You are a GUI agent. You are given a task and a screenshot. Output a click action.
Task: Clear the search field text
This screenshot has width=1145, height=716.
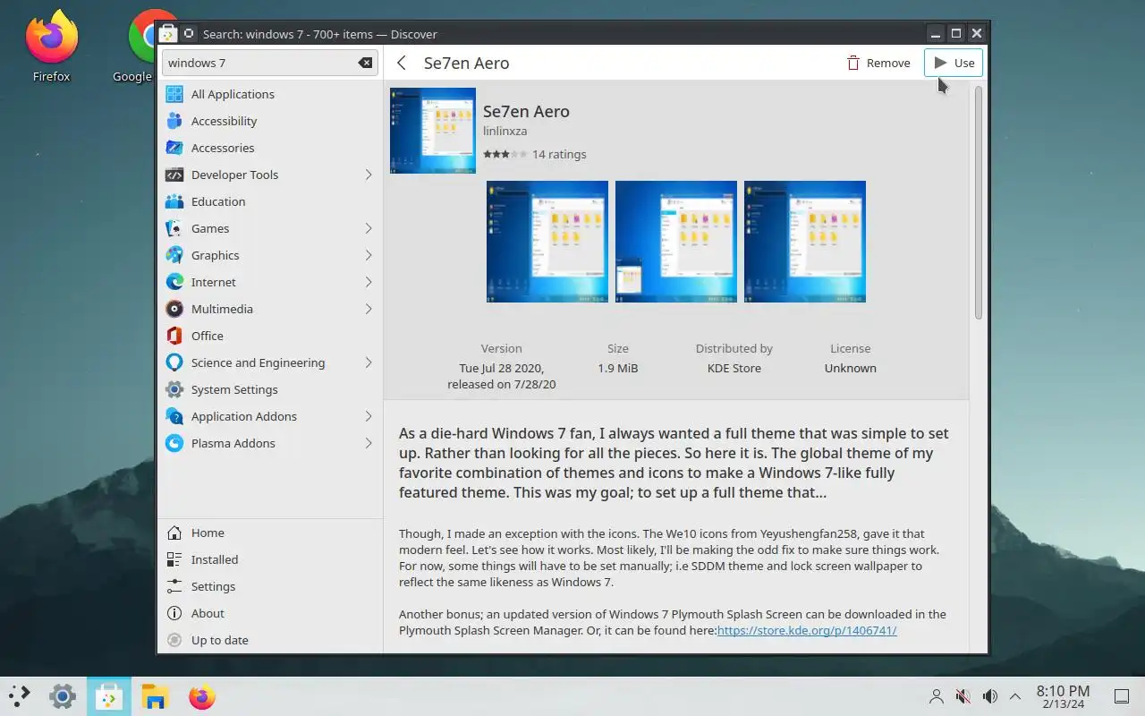click(365, 63)
